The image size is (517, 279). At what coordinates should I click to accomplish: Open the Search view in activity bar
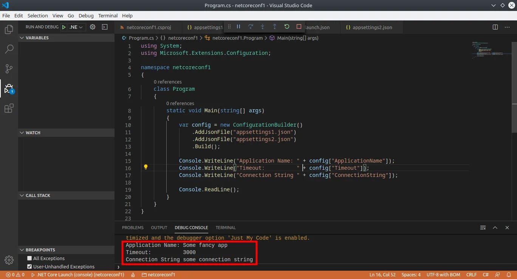(x=9, y=49)
